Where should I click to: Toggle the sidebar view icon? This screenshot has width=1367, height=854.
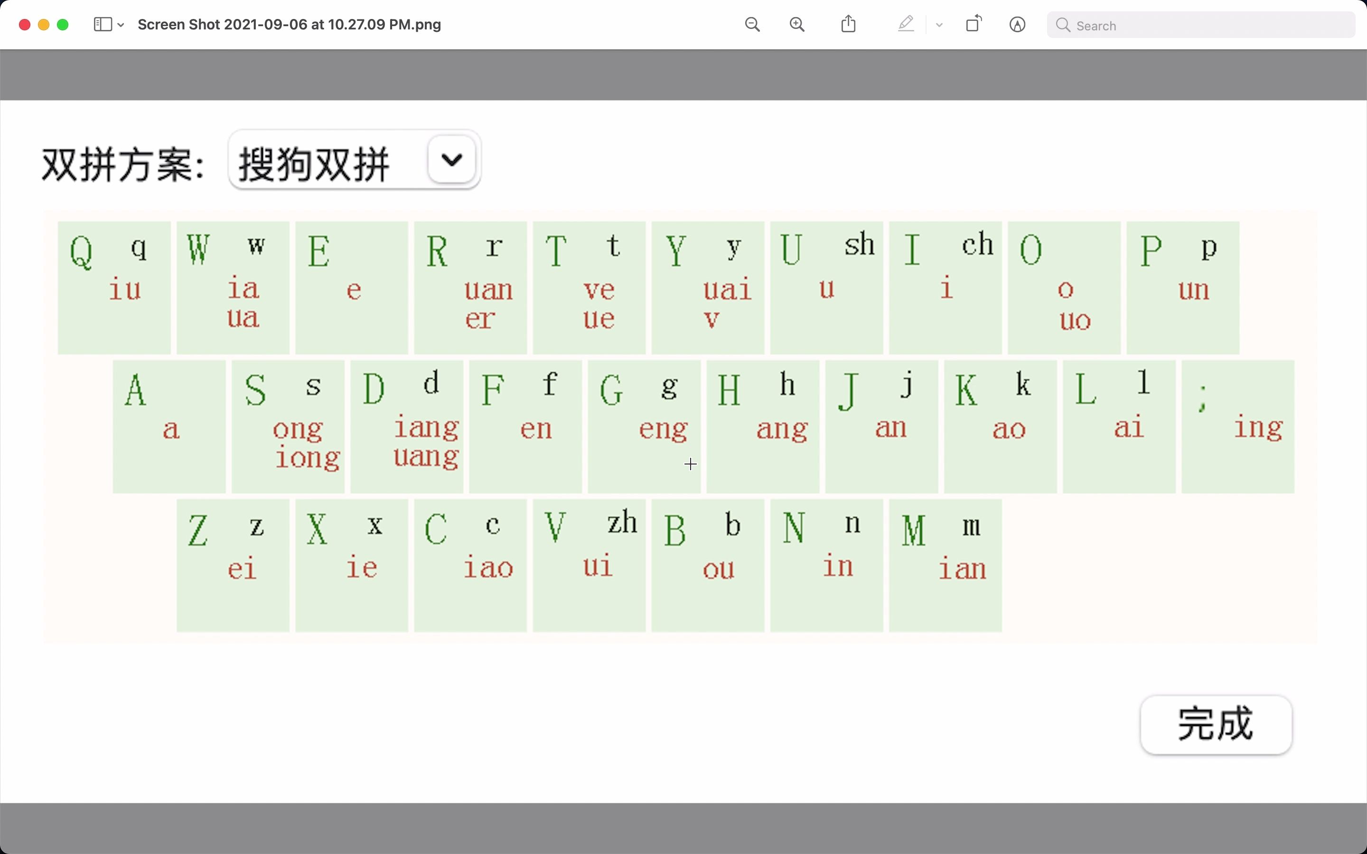103,24
